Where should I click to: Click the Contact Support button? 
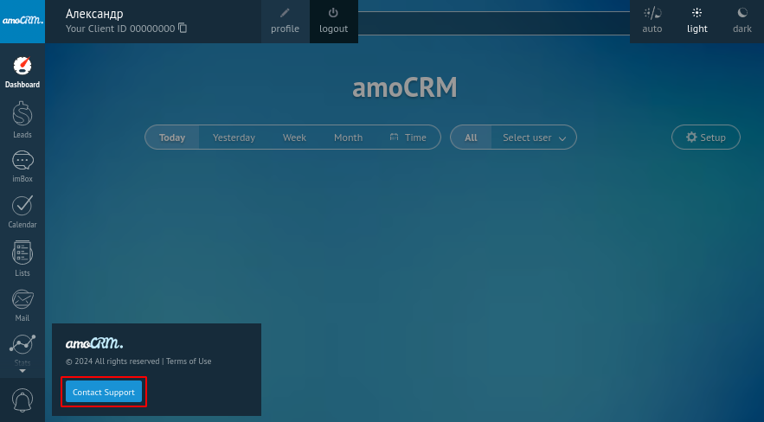pyautogui.click(x=104, y=392)
